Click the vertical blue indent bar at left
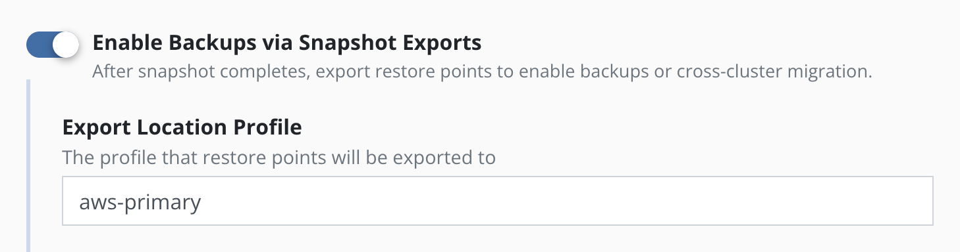 click(x=28, y=165)
